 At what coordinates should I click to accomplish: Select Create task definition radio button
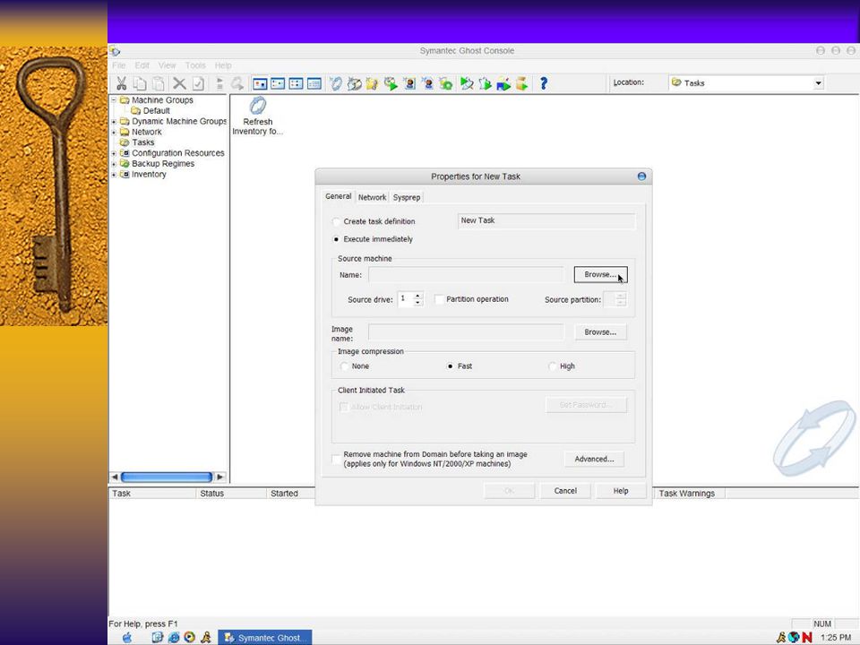(x=336, y=221)
